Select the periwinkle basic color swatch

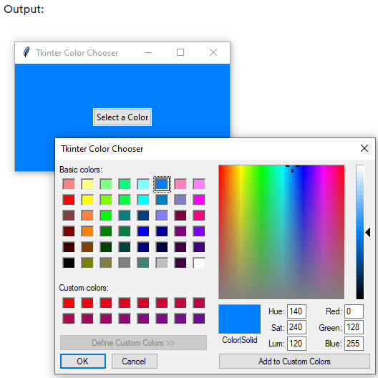162,215
